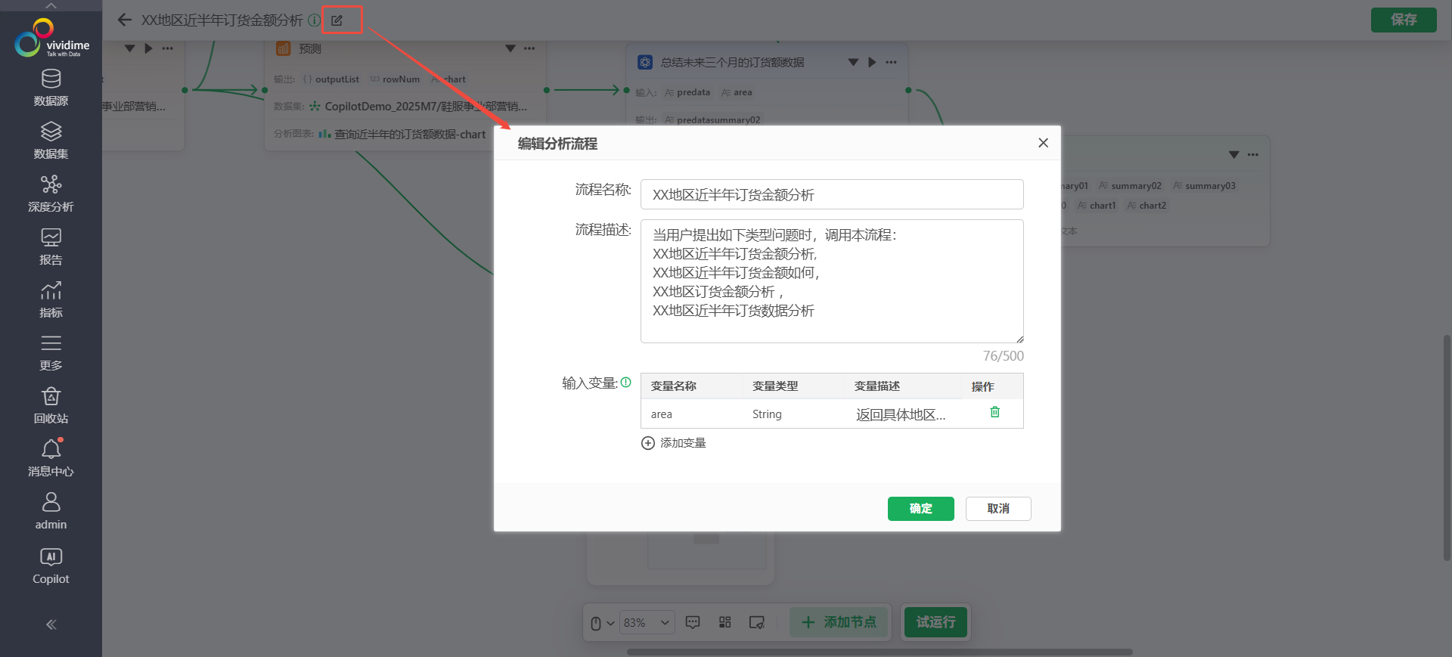This screenshot has height=657, width=1452.
Task: Confirm the dialog with 确定
Action: tap(920, 509)
